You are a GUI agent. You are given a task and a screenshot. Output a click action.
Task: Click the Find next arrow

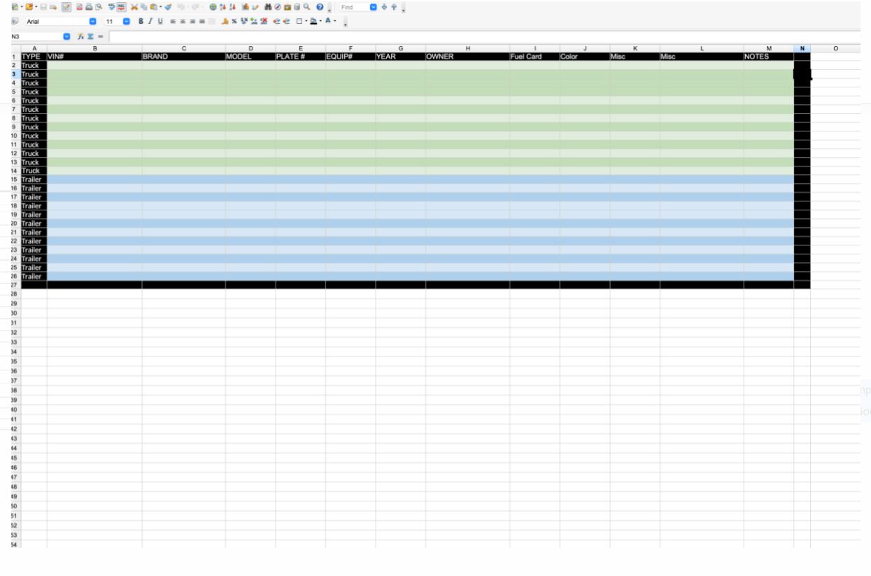tap(383, 7)
